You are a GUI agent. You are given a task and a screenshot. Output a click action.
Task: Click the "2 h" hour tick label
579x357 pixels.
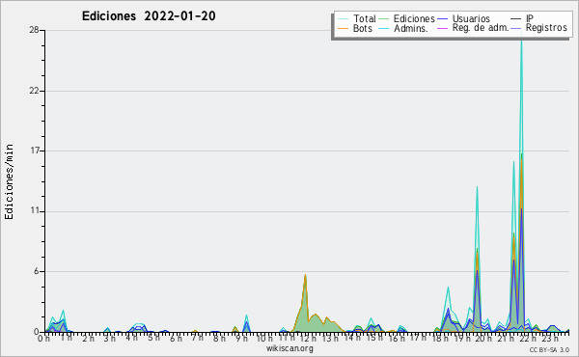click(x=88, y=338)
